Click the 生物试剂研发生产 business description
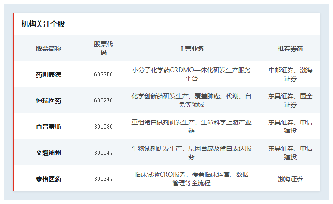The width and height of the screenshot is (333, 204). point(191,153)
